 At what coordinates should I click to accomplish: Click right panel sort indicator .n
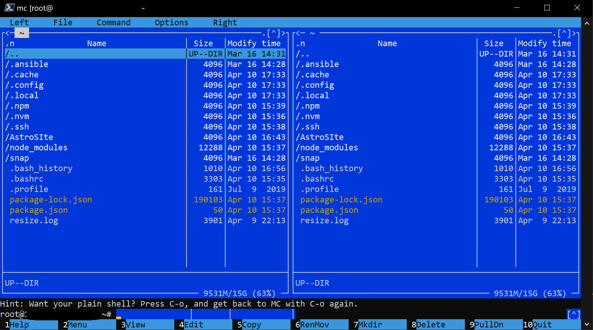(x=300, y=44)
